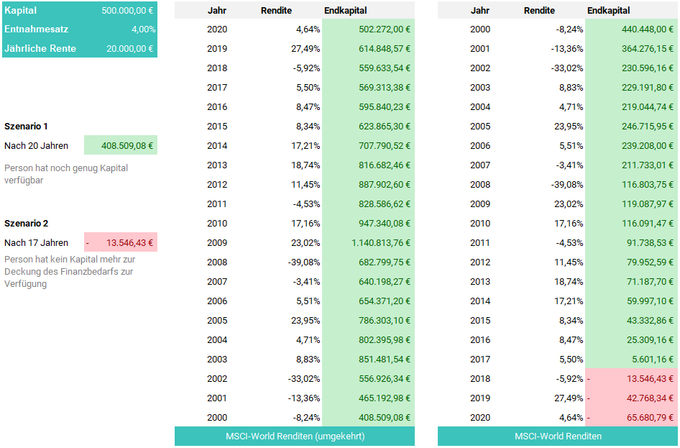Screen dimensions: 680x448
Task: Select the Endkapital cell 1.140.813,76 €
Action: (381, 242)
